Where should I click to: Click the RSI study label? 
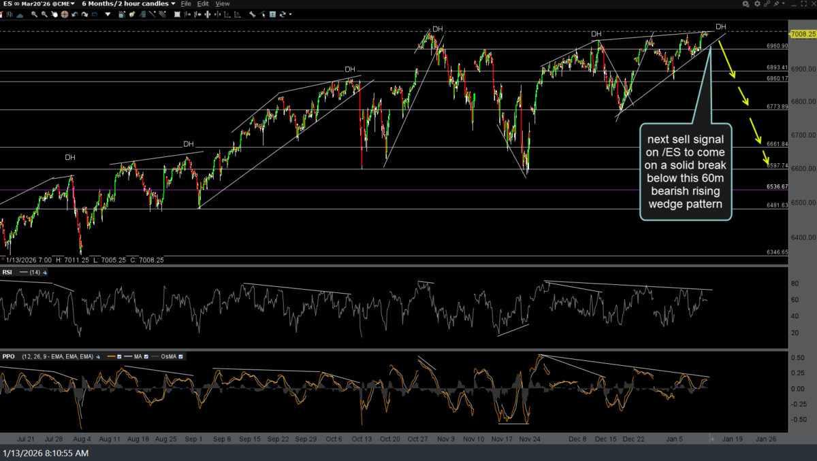point(7,272)
